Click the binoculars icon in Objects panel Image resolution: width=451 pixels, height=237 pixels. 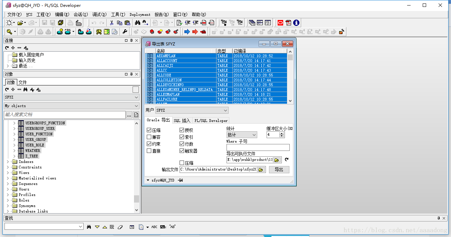tap(26, 90)
